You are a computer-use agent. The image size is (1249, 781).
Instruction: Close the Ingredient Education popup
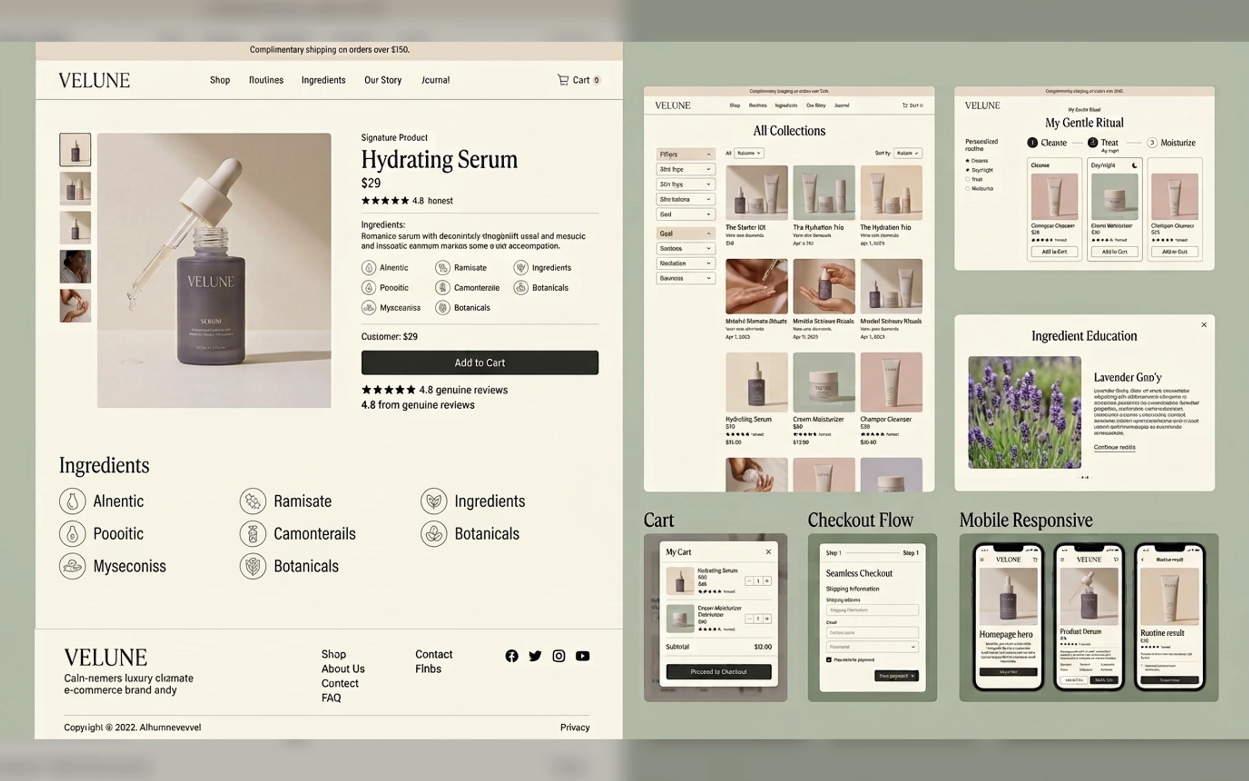[x=1204, y=325]
